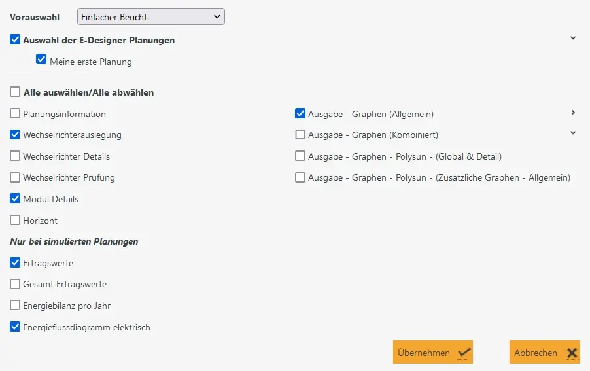The image size is (590, 371).
Task: Collapse Ausgabe - Graphen (Kombiniert) chevron
Action: [572, 133]
